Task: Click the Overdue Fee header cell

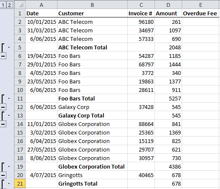Action: coord(200,13)
